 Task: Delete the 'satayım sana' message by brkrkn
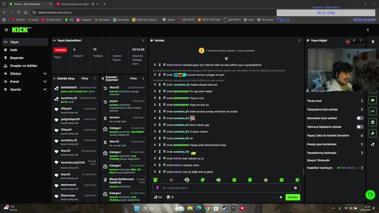pyautogui.click(x=155, y=165)
